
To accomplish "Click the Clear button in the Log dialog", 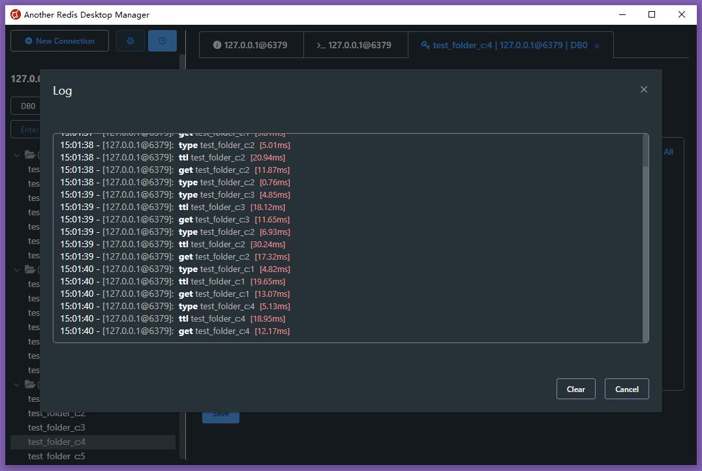I will click(575, 389).
